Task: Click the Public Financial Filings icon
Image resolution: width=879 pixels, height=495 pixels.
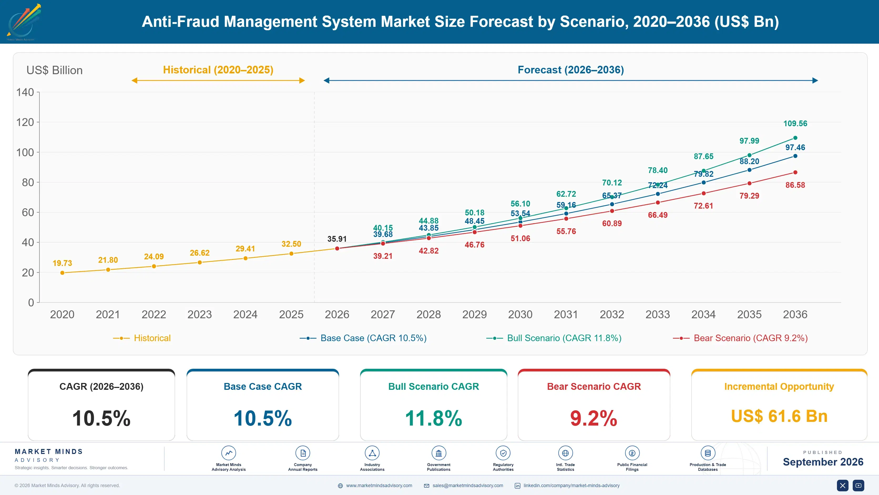Action: point(632,453)
